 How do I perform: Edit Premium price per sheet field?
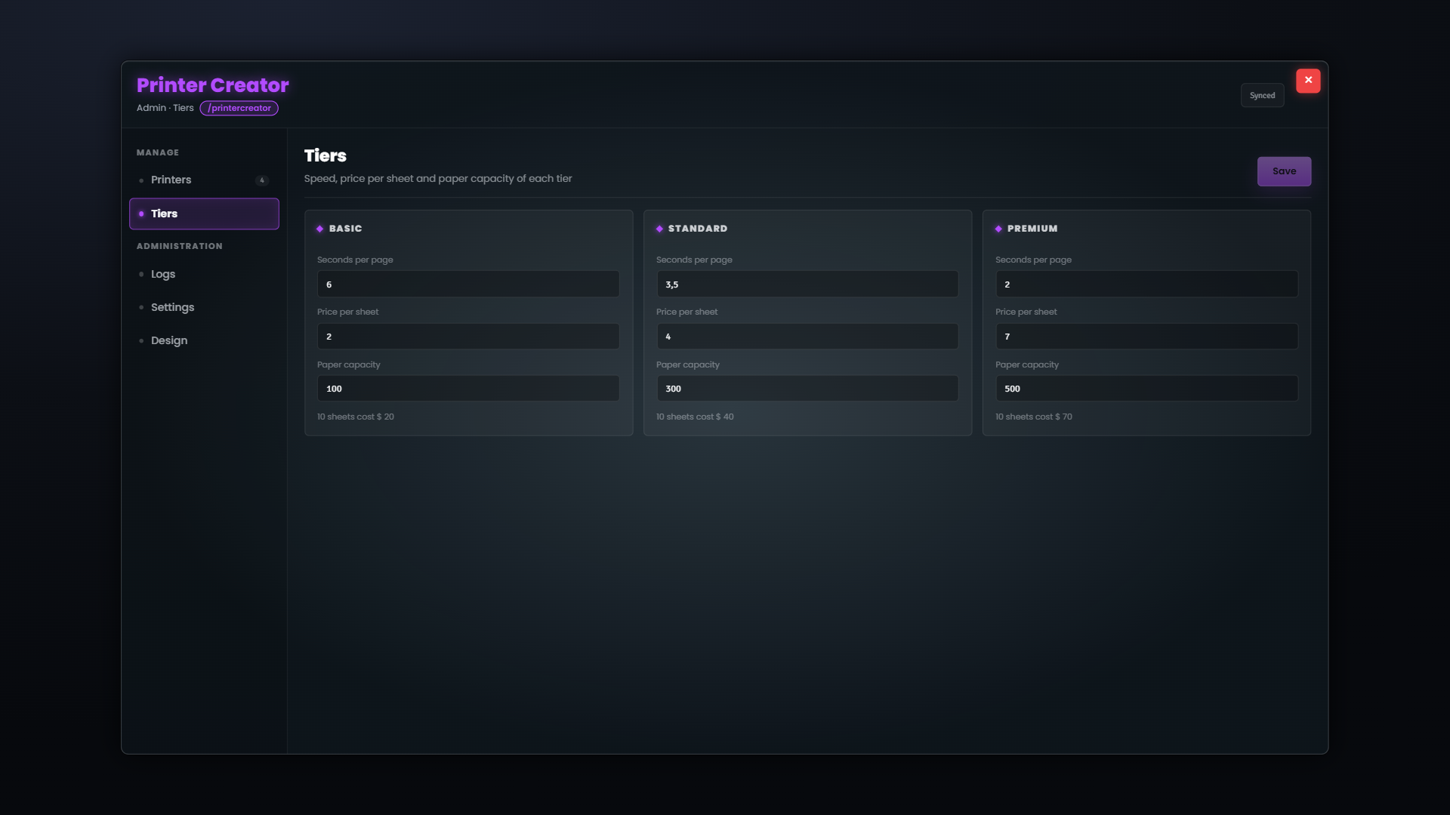click(1146, 336)
